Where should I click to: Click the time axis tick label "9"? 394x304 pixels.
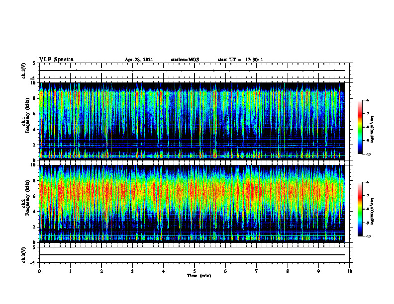[318, 271]
